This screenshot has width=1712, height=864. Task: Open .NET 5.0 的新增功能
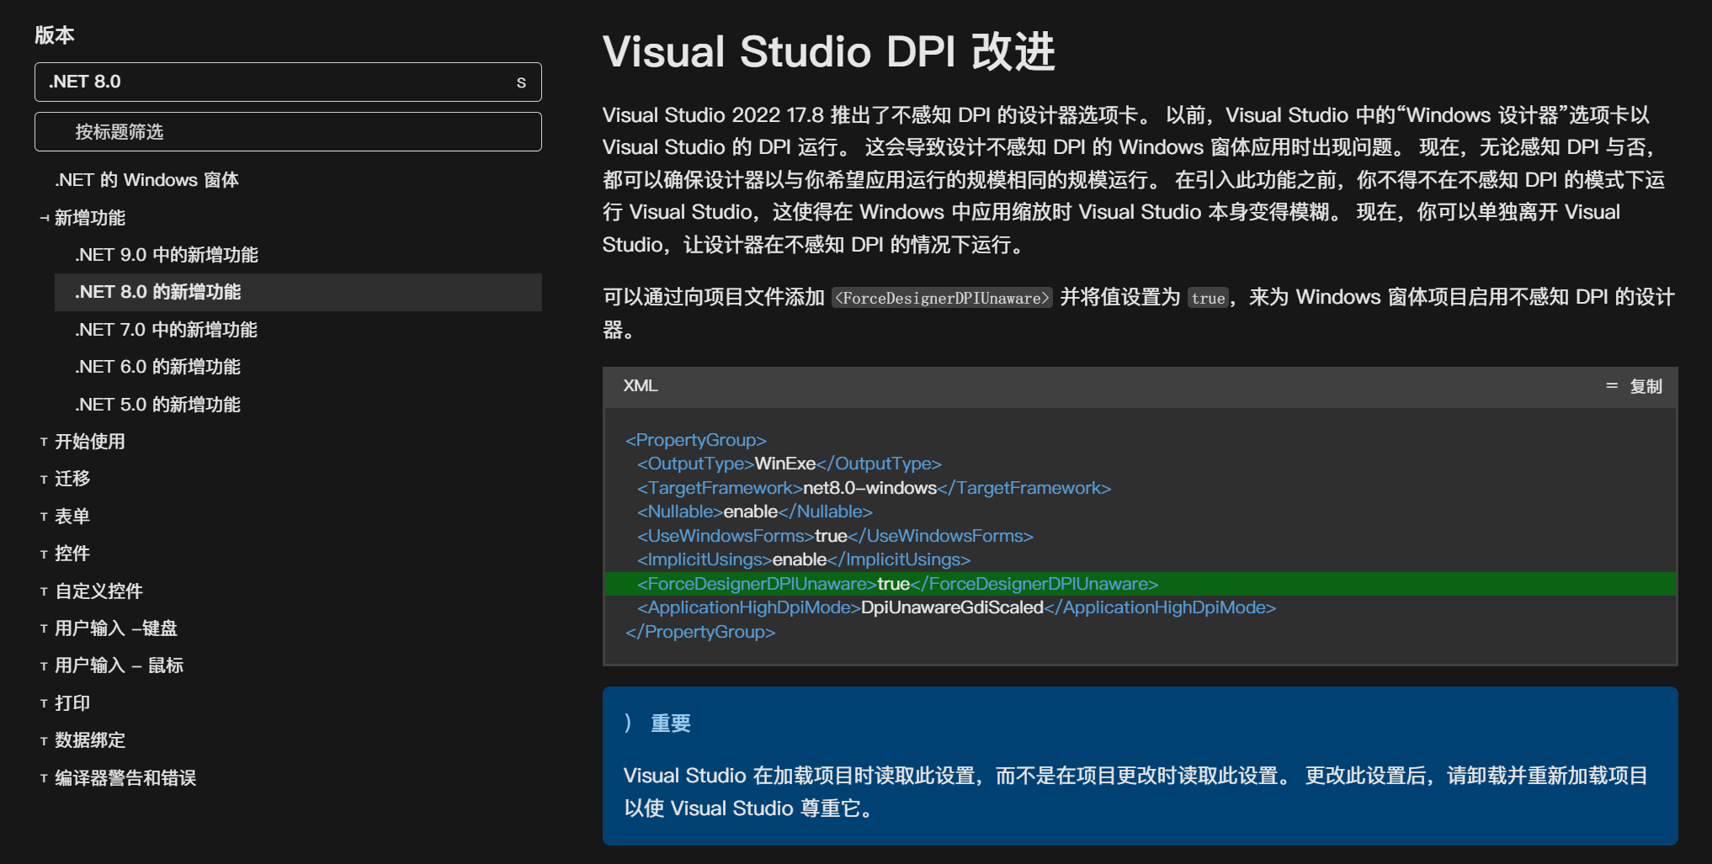pos(157,405)
